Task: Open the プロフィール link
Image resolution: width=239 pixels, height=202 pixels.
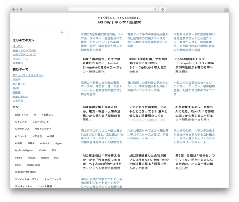Action: click(x=21, y=59)
